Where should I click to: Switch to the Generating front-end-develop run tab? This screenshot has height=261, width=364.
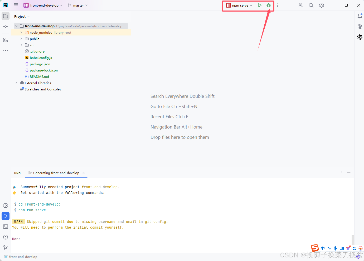[56, 173]
